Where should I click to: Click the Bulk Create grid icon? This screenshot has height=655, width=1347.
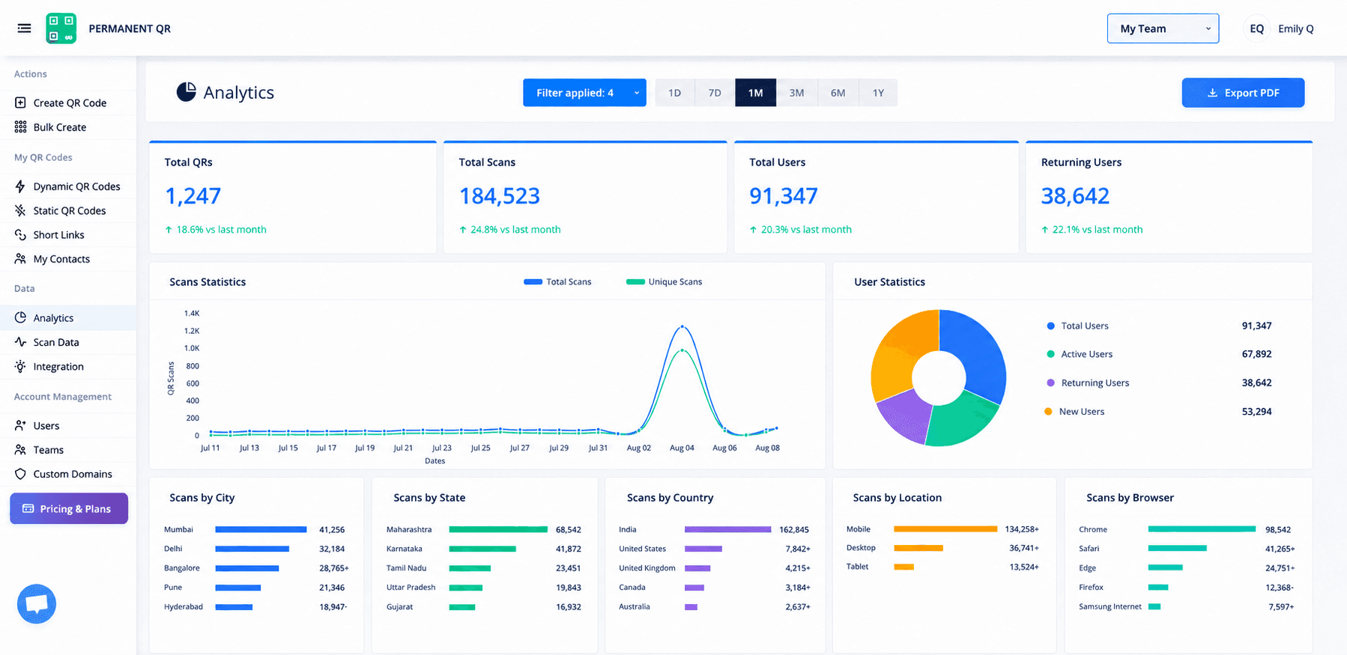20,127
